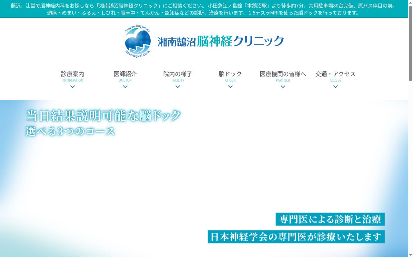
Task: Click the 湘南鵠沼脳神経クリニック title text
Action: (x=221, y=41)
